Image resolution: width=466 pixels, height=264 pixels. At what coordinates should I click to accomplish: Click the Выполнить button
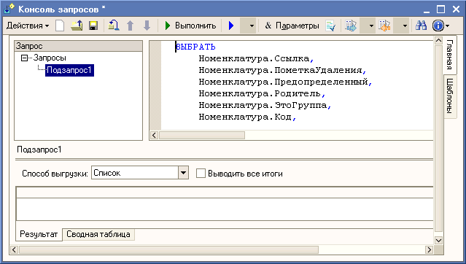[190, 26]
